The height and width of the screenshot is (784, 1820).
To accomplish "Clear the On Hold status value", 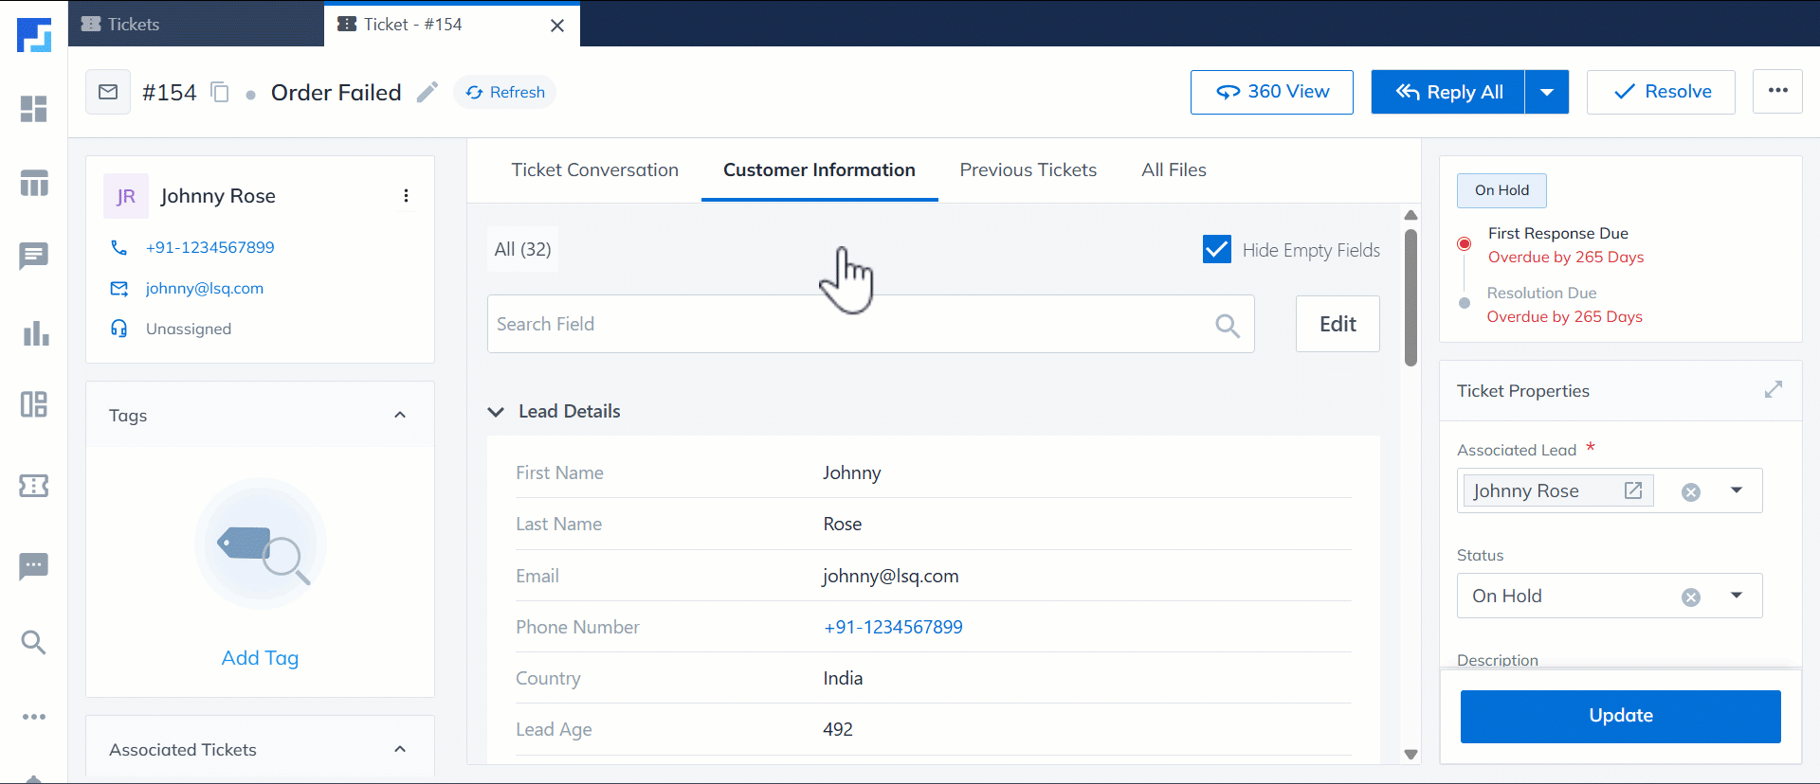I will click(1690, 597).
